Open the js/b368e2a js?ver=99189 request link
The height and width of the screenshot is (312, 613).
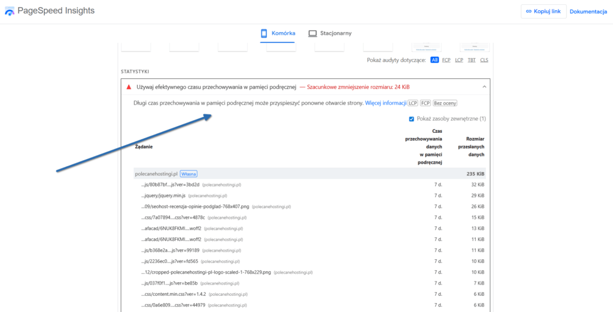[x=171, y=250]
